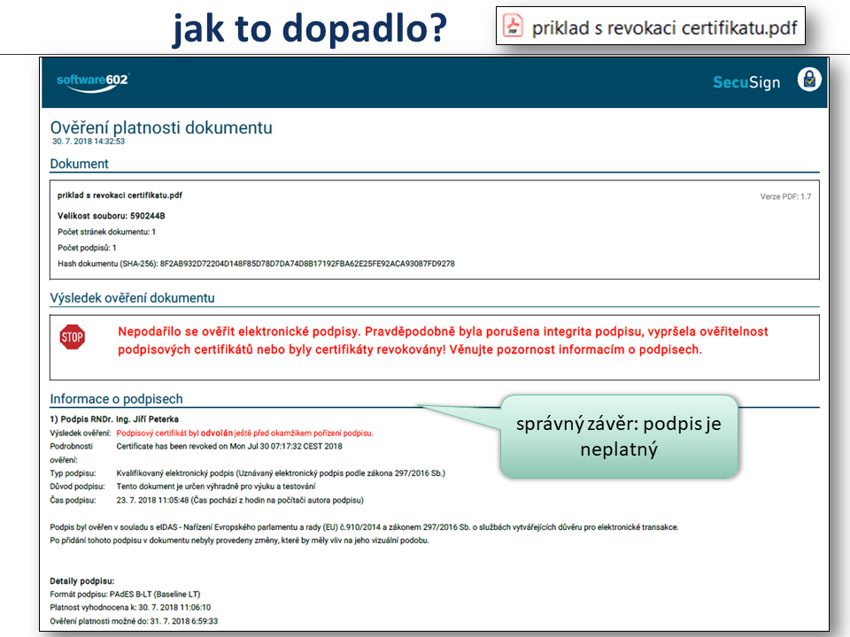Click 'Velikost souboru: 590244B'
Image resolution: width=850 pixels, height=637 pixels.
(x=112, y=216)
